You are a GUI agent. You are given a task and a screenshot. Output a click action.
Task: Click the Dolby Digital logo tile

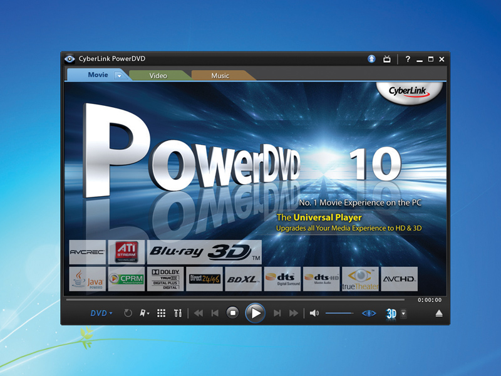pyautogui.click(x=165, y=279)
